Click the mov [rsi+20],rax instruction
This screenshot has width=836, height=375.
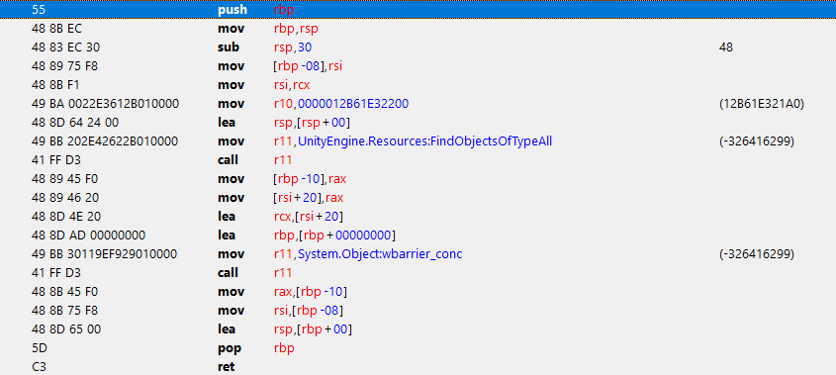(418, 198)
